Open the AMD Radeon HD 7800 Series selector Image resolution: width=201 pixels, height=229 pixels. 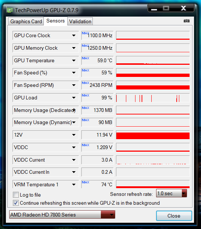[x=62, y=215]
